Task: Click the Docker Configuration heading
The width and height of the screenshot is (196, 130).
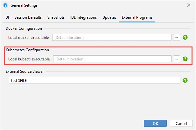Action: [x=24, y=28]
